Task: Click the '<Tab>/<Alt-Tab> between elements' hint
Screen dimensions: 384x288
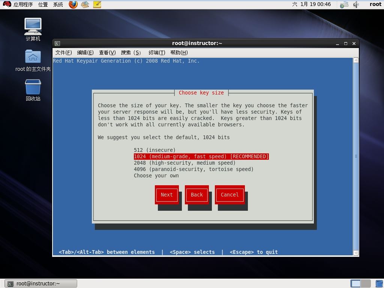Action: coord(107,252)
